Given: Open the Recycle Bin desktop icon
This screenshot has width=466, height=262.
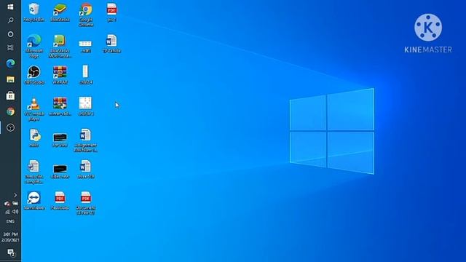Looking at the screenshot, I should [x=34, y=12].
